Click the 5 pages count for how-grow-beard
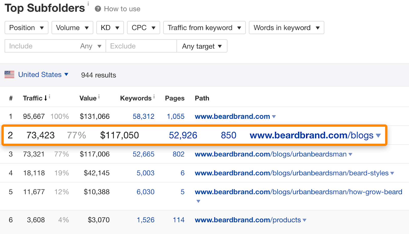Image resolution: width=409 pixels, height=234 pixels. (183, 192)
